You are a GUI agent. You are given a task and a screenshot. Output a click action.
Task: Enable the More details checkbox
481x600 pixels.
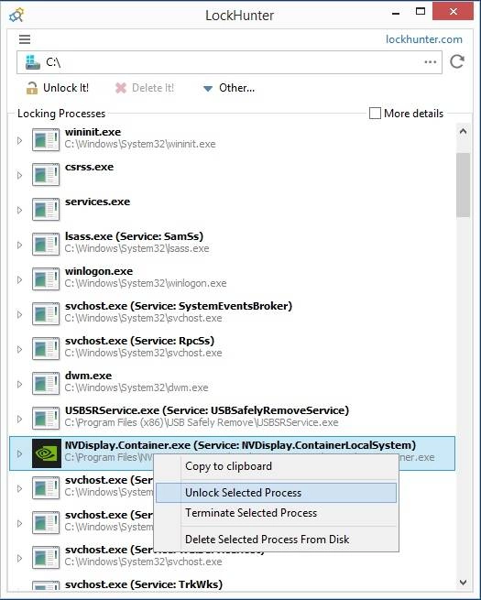pos(375,114)
